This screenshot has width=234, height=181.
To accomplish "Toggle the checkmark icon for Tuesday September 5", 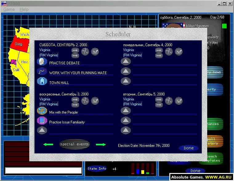I will point(179,101).
